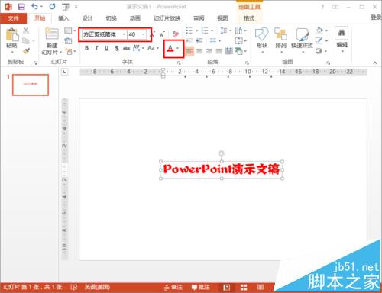382x293 pixels.
Task: Click the Clear All Formatting eraser icon
Action: [x=175, y=34]
